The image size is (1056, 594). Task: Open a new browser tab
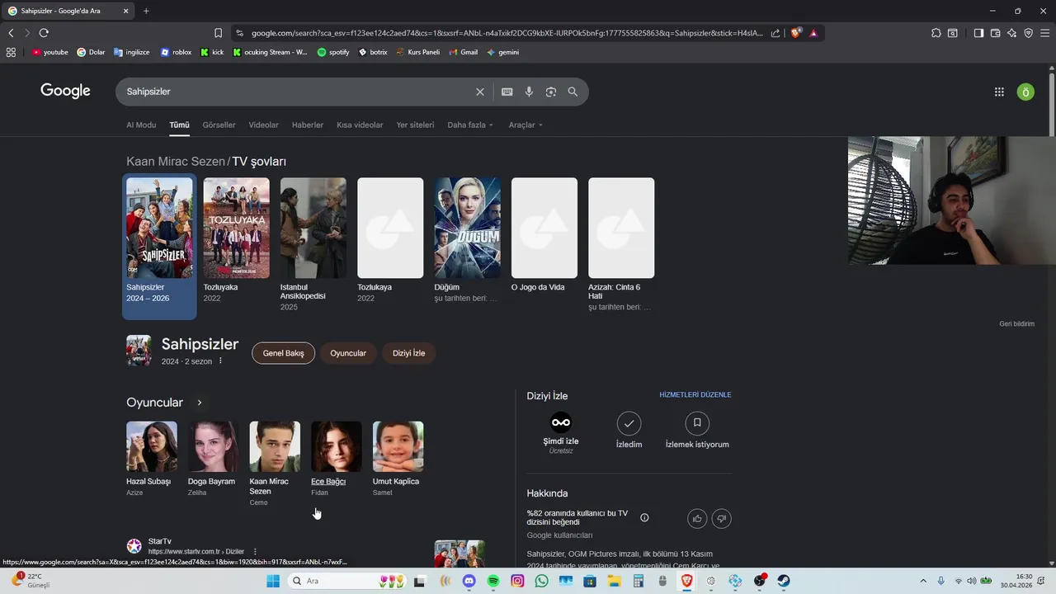click(x=146, y=11)
